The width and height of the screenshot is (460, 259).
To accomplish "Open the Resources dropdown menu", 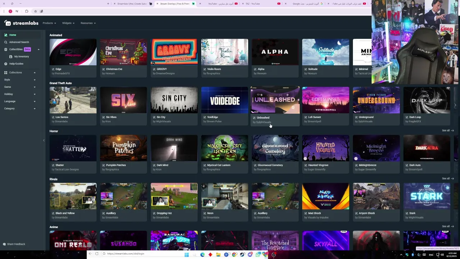I will 88,23.
